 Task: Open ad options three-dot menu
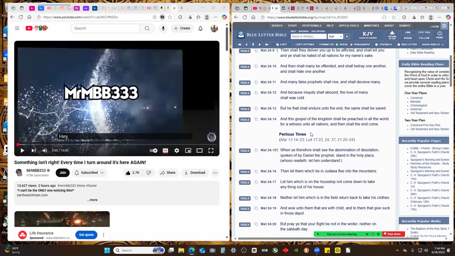pos(103,235)
